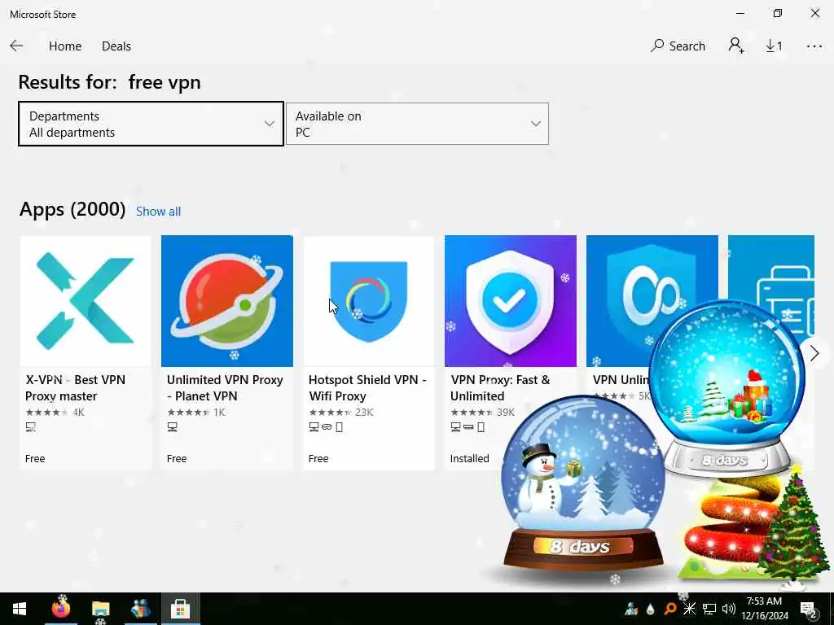This screenshot has height=625, width=834.
Task: Click the Search button
Action: [678, 46]
